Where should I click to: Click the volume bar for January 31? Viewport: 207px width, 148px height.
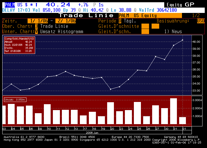click(x=174, y=111)
